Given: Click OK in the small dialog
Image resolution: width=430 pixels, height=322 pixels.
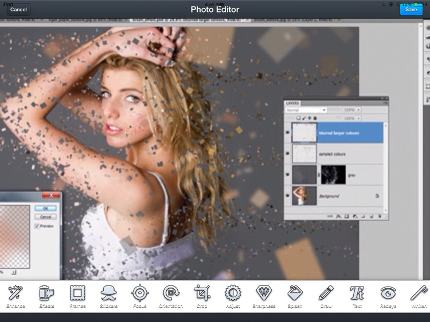Looking at the screenshot, I should click(45, 208).
